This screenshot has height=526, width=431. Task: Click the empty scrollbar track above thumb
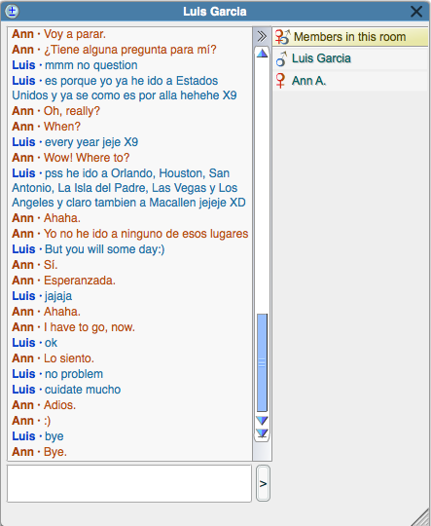coord(262,186)
